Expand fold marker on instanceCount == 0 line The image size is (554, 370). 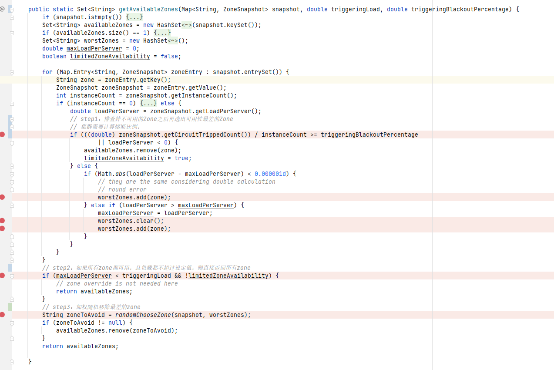pos(12,103)
